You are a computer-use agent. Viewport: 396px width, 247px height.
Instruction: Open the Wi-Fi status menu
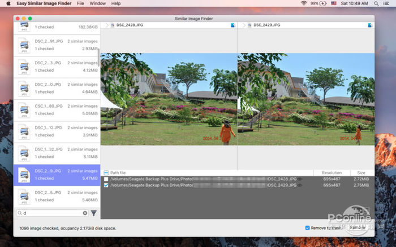[x=304, y=3]
